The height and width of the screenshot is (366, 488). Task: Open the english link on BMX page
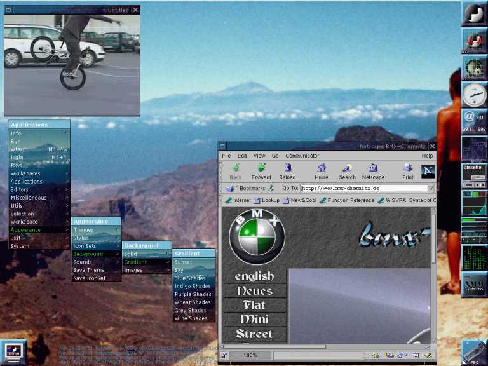point(255,276)
